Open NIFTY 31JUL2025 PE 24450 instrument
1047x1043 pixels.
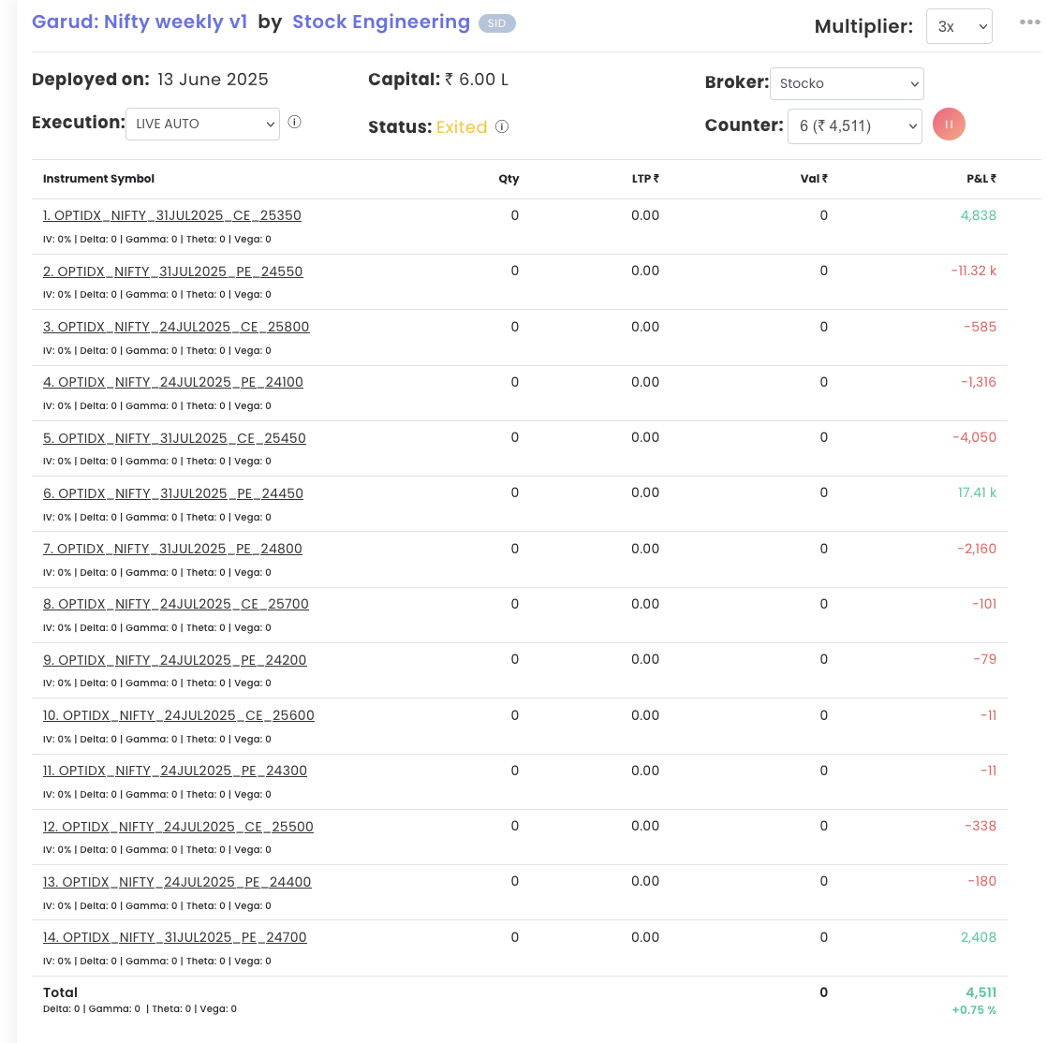[173, 493]
